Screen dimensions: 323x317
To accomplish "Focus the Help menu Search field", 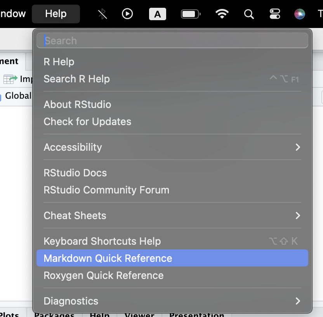I will click(172, 41).
